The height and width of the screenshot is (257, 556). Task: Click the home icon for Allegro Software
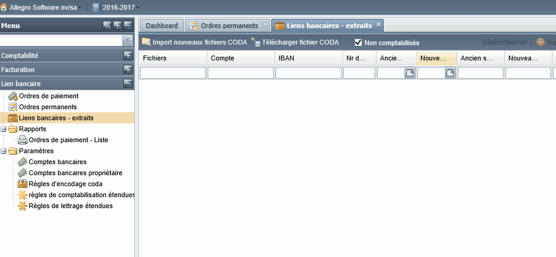tap(4, 7)
